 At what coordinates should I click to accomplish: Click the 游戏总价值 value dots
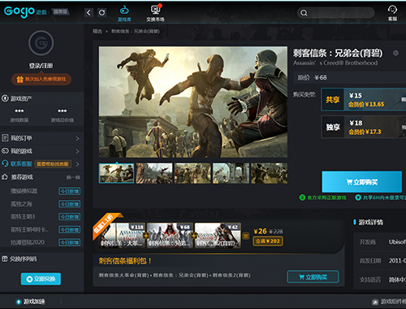point(63,111)
